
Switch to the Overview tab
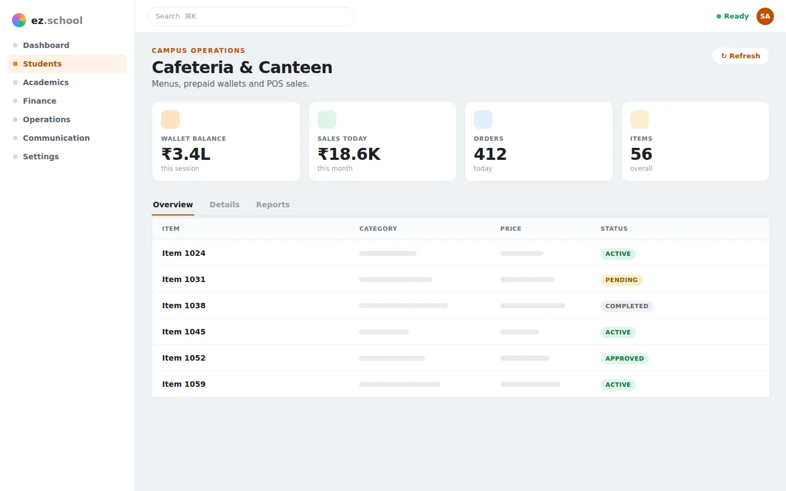point(173,205)
